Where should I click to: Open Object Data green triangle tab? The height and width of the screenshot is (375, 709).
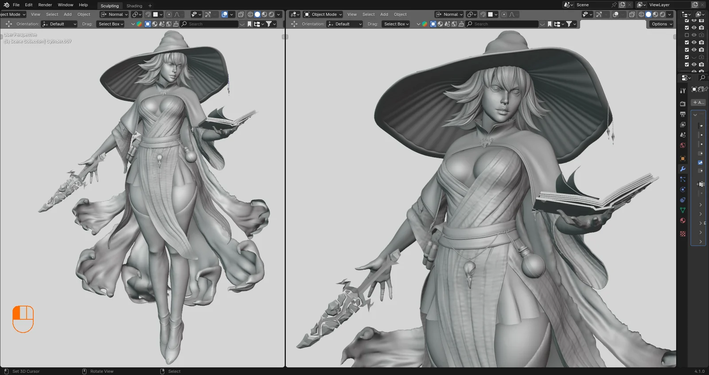click(x=683, y=210)
